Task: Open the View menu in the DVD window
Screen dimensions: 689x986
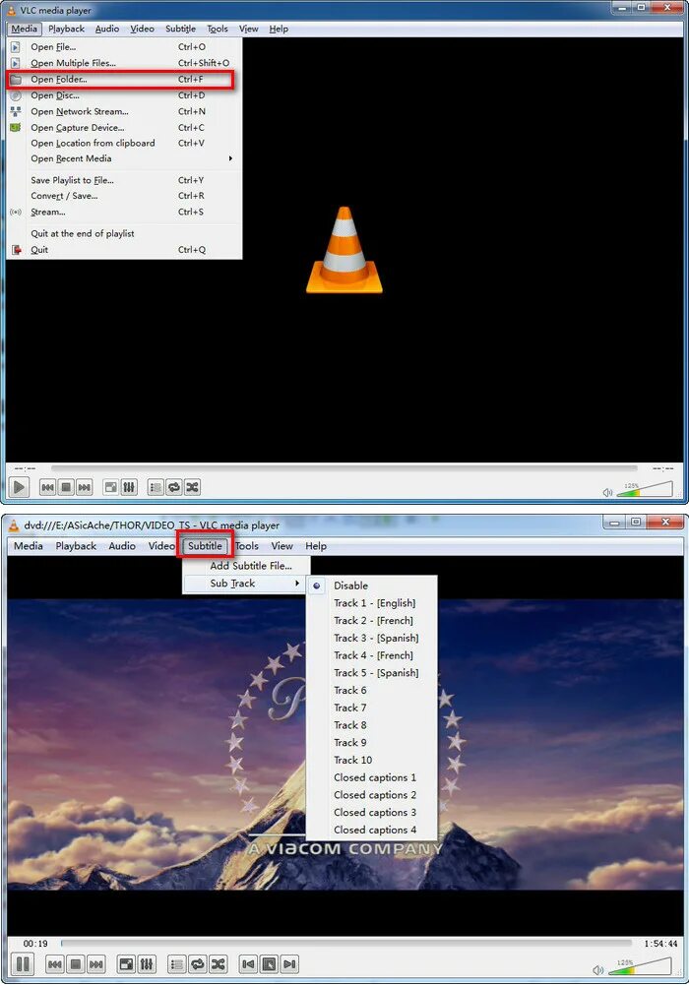Action: coord(282,546)
